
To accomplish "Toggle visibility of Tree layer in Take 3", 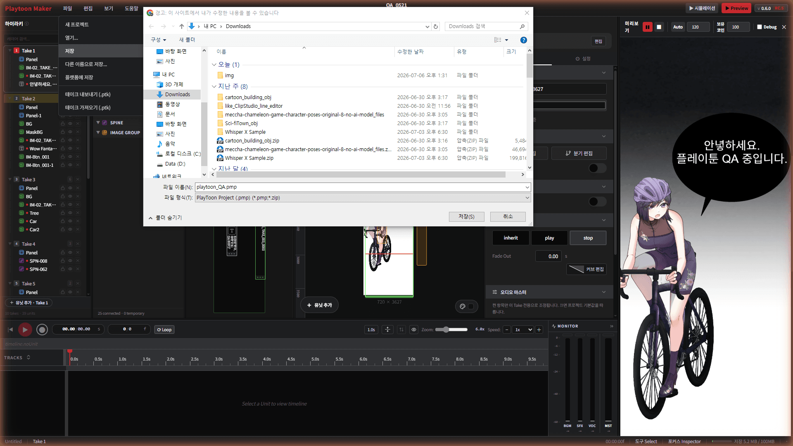I will (x=70, y=213).
